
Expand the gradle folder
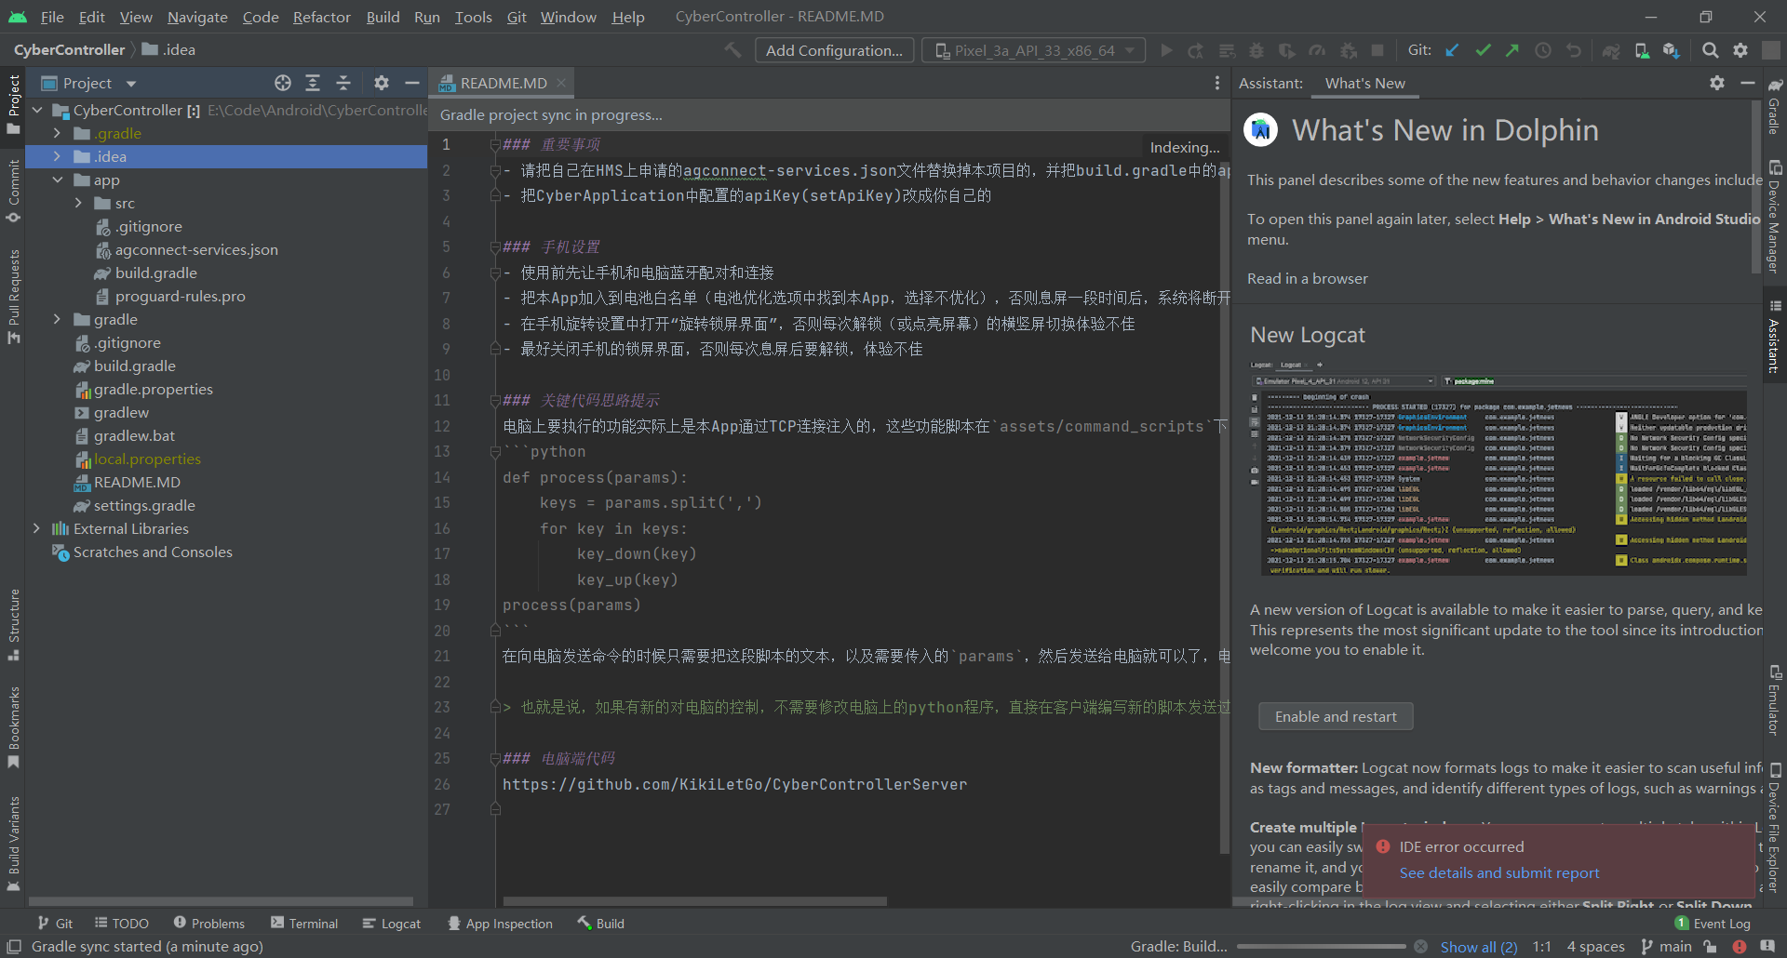coord(58,319)
